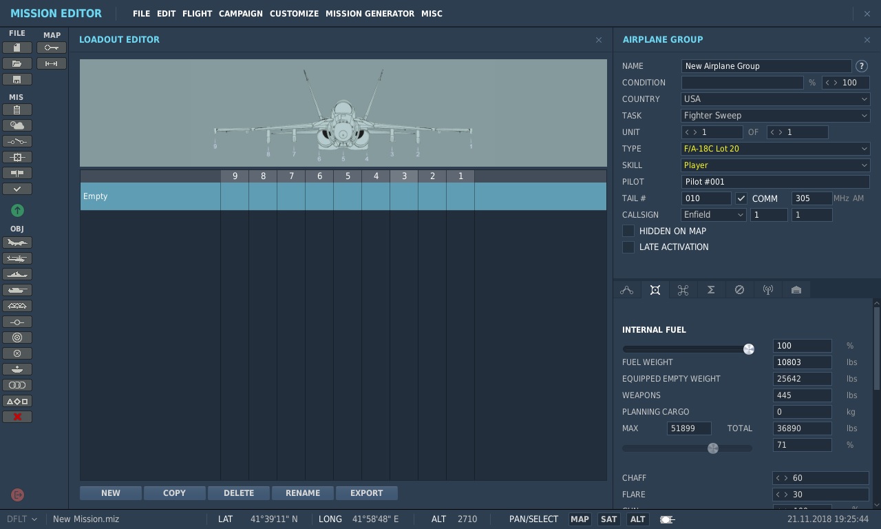881x529 pixels.
Task: Click the airplane group object icon
Action: [x=17, y=242]
